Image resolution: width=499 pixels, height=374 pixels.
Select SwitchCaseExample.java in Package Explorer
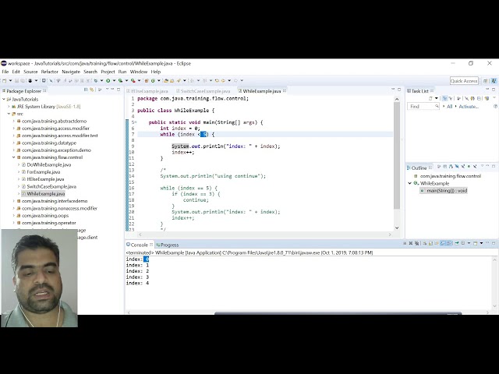(51, 187)
